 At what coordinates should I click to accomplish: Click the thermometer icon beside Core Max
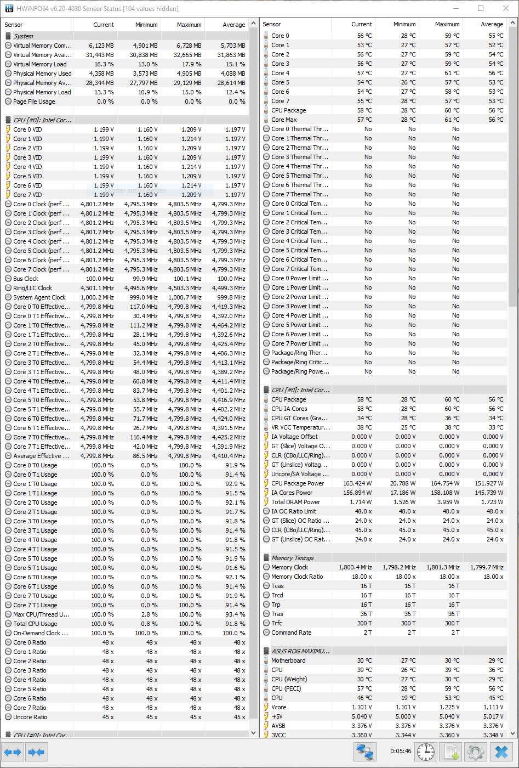pyautogui.click(x=266, y=120)
